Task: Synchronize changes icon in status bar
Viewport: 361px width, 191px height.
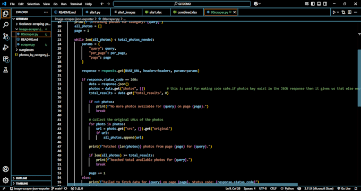Action: tap(66, 188)
